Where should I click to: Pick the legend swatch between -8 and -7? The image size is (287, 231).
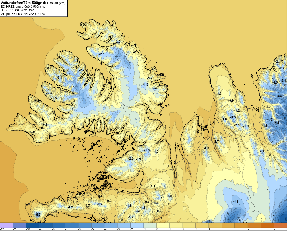(59, 225)
